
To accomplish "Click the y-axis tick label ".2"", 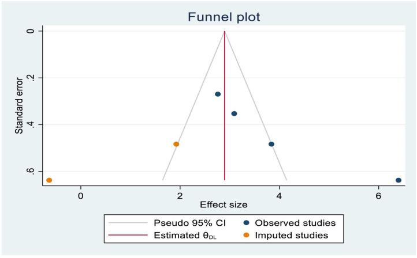I will point(29,78).
